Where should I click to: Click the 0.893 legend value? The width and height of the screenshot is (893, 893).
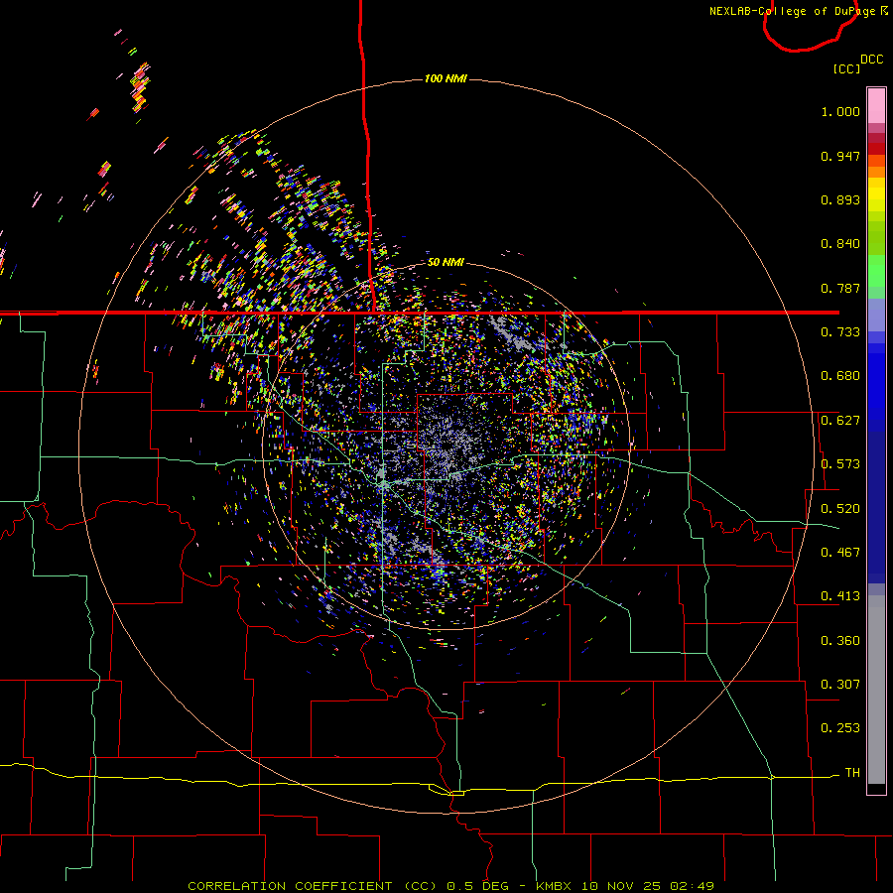(x=840, y=199)
